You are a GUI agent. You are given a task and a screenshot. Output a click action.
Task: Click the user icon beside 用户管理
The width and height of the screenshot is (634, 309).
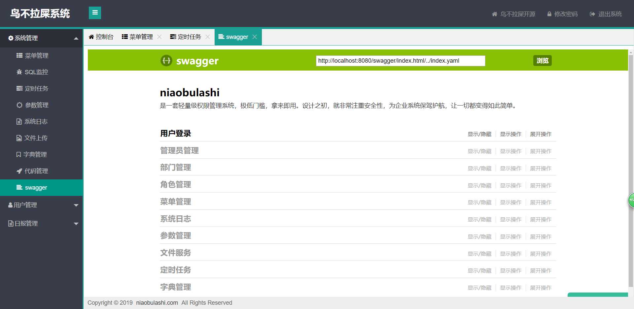click(10, 205)
